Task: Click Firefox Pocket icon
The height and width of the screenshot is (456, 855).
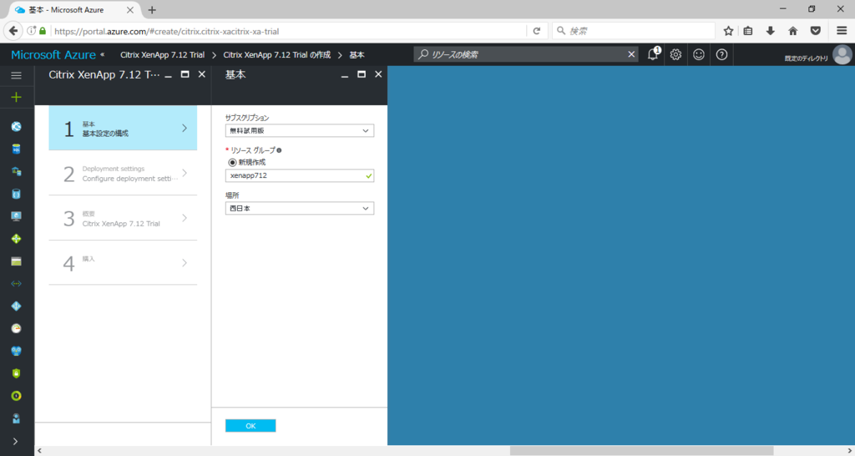Action: click(x=816, y=31)
